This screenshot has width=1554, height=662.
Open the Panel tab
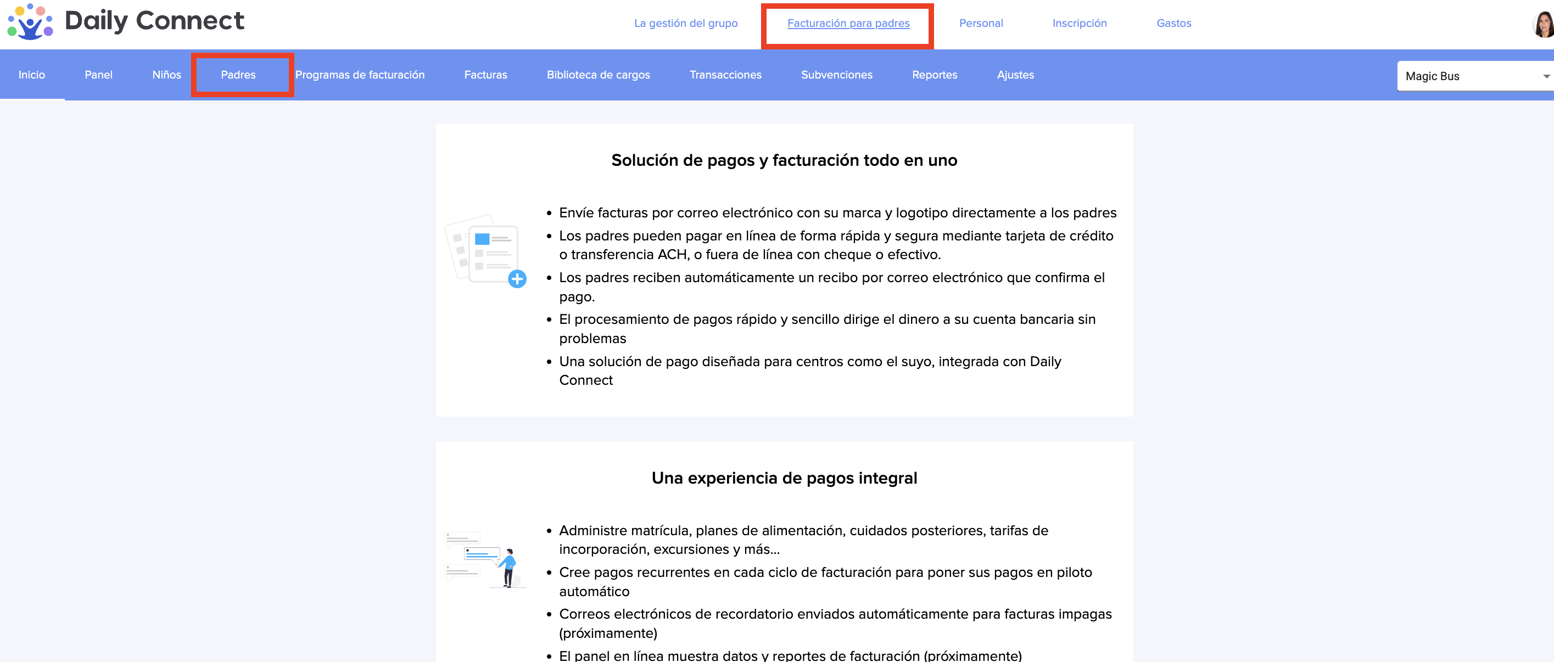[x=98, y=75]
